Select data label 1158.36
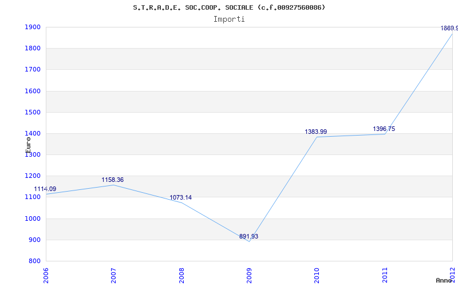Image resolution: width=458 pixels, height=286 pixels. [112, 180]
